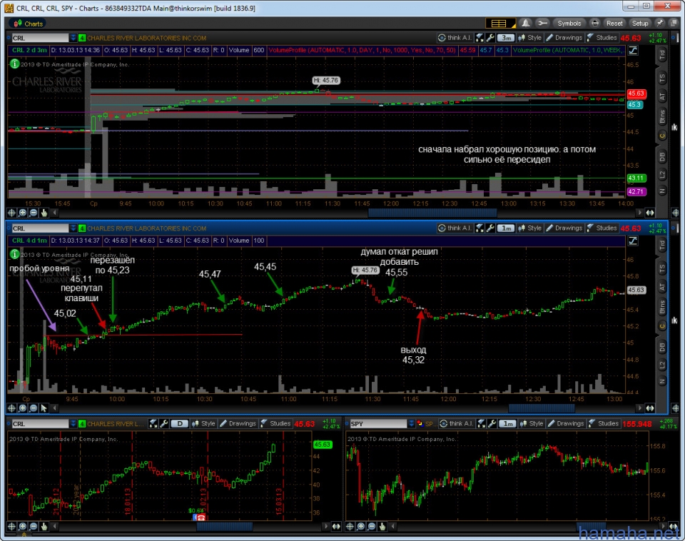Open the Studies menu on the SPY chart
The height and width of the screenshot is (541, 685).
click(x=604, y=423)
